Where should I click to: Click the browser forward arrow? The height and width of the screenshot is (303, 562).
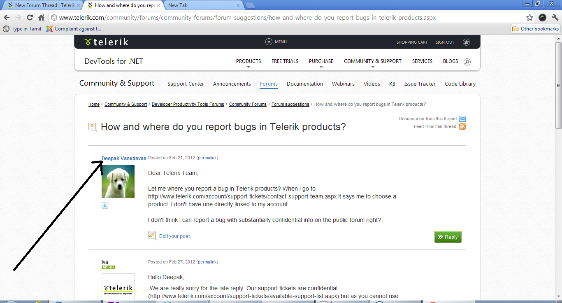(18, 18)
